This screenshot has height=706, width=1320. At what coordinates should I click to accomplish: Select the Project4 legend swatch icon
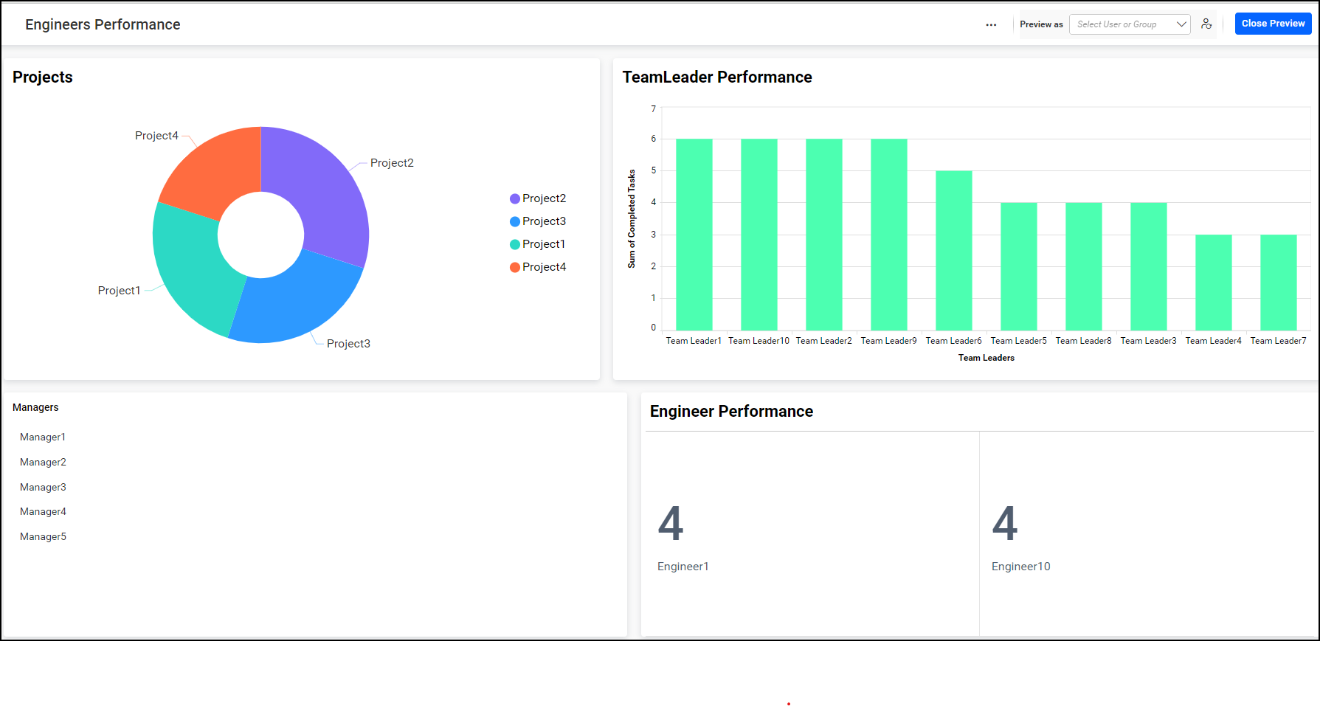tap(514, 266)
